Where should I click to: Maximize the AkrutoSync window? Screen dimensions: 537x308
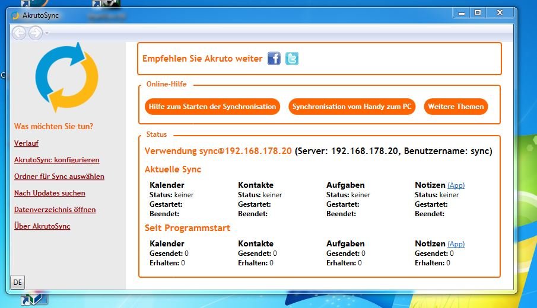[478, 13]
